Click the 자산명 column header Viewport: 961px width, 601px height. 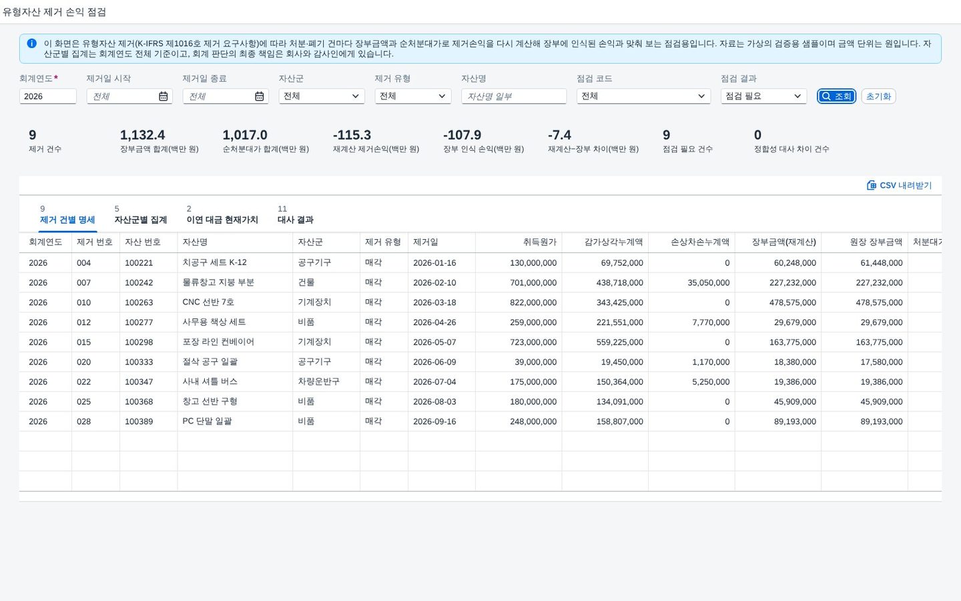coord(235,242)
